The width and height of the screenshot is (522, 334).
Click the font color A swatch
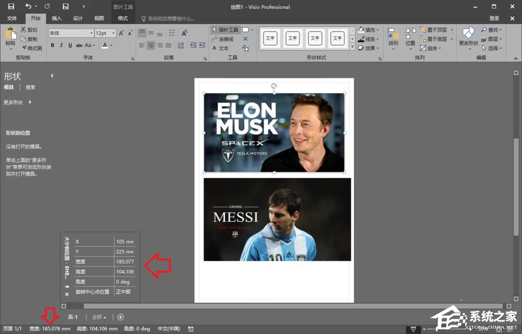tap(105, 45)
